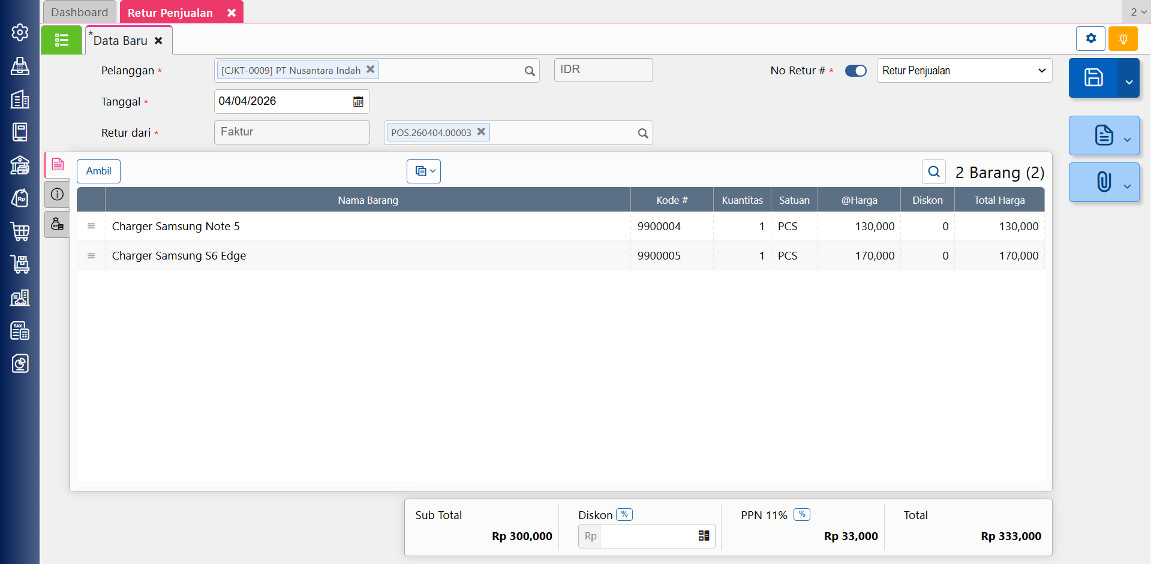Screen dimensions: 1151x564
Task: Switch to the Dashboard tab
Action: point(79,12)
